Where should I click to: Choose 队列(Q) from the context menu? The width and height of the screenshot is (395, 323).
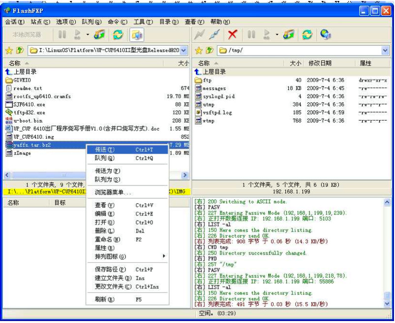click(x=127, y=159)
